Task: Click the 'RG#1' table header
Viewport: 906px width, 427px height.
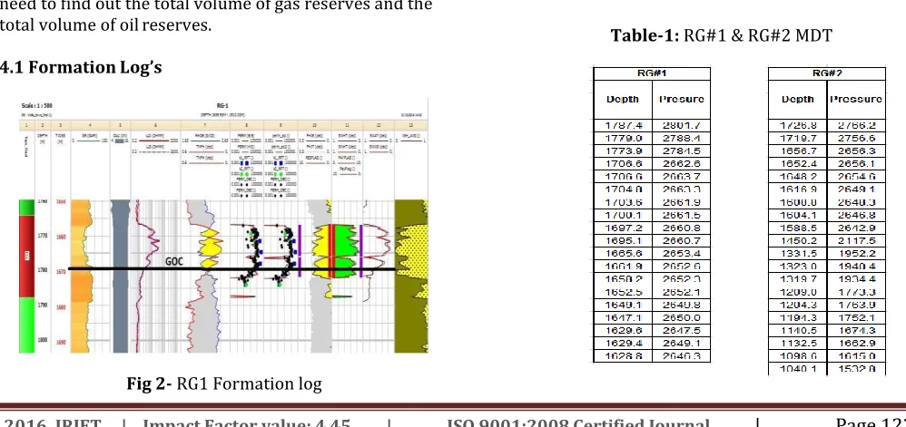Action: coord(652,73)
